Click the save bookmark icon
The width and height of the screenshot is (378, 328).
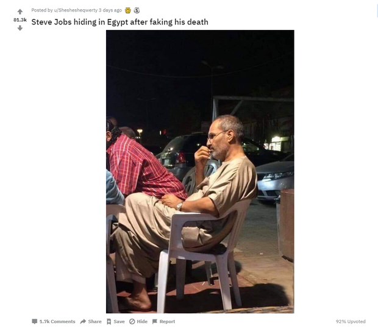[x=109, y=321]
